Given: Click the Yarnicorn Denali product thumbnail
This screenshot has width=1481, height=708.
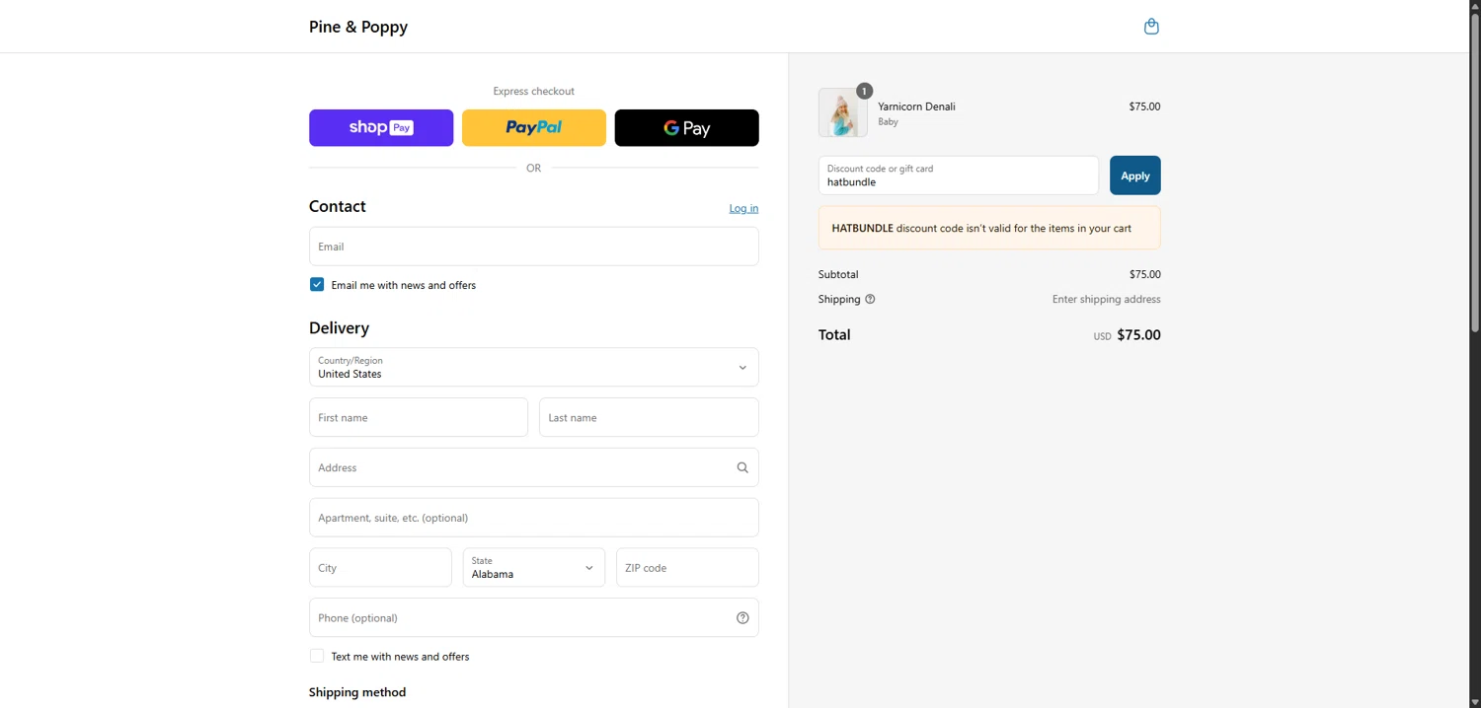Looking at the screenshot, I should (x=843, y=112).
